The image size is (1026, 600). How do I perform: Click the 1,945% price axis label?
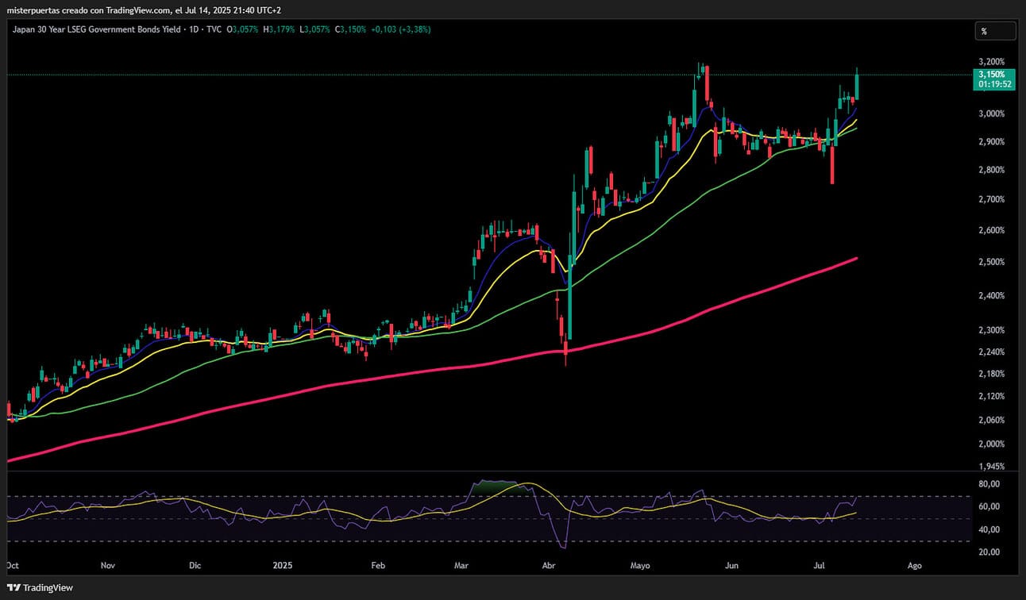pyautogui.click(x=993, y=467)
